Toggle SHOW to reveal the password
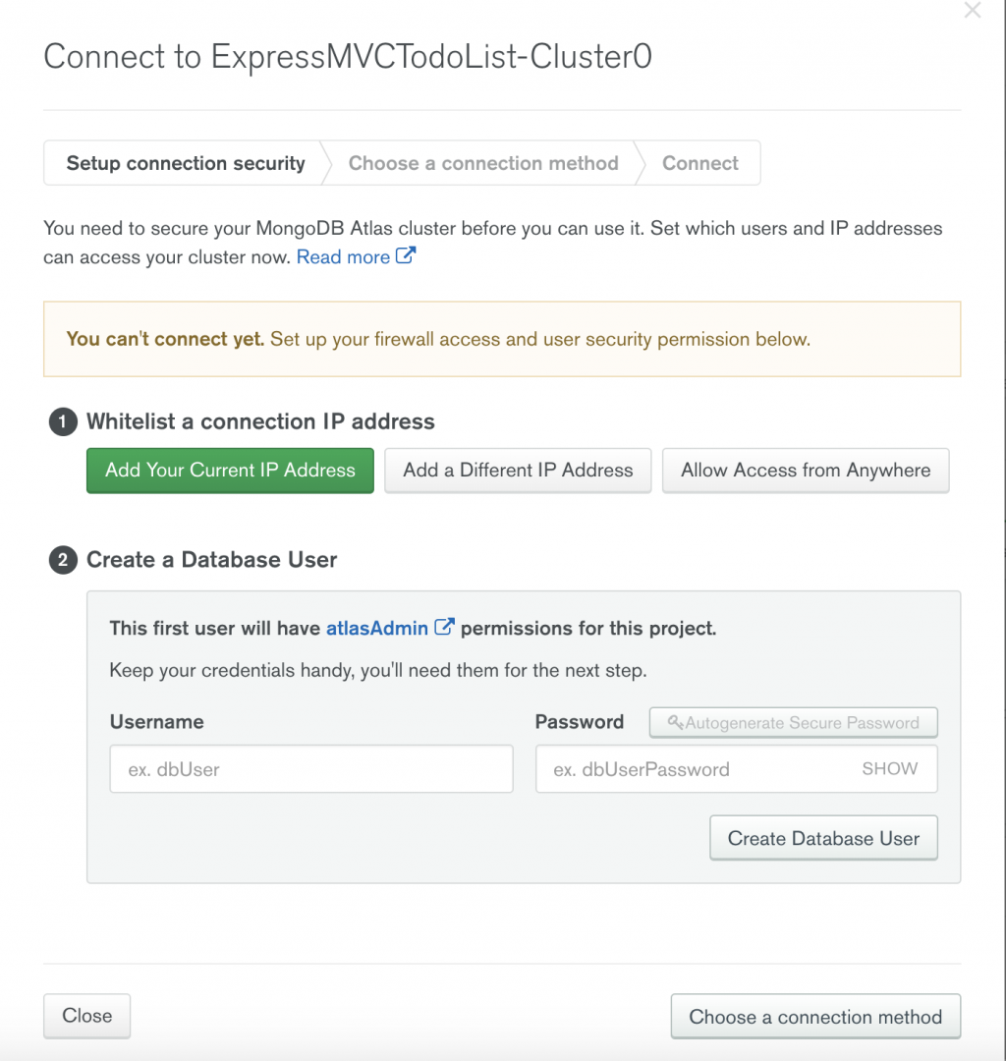 [x=890, y=769]
